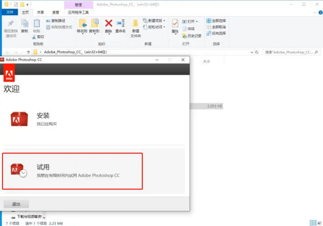Click the Explorer forward navigation arrow
This screenshot has height=226, width=323.
click(16, 52)
